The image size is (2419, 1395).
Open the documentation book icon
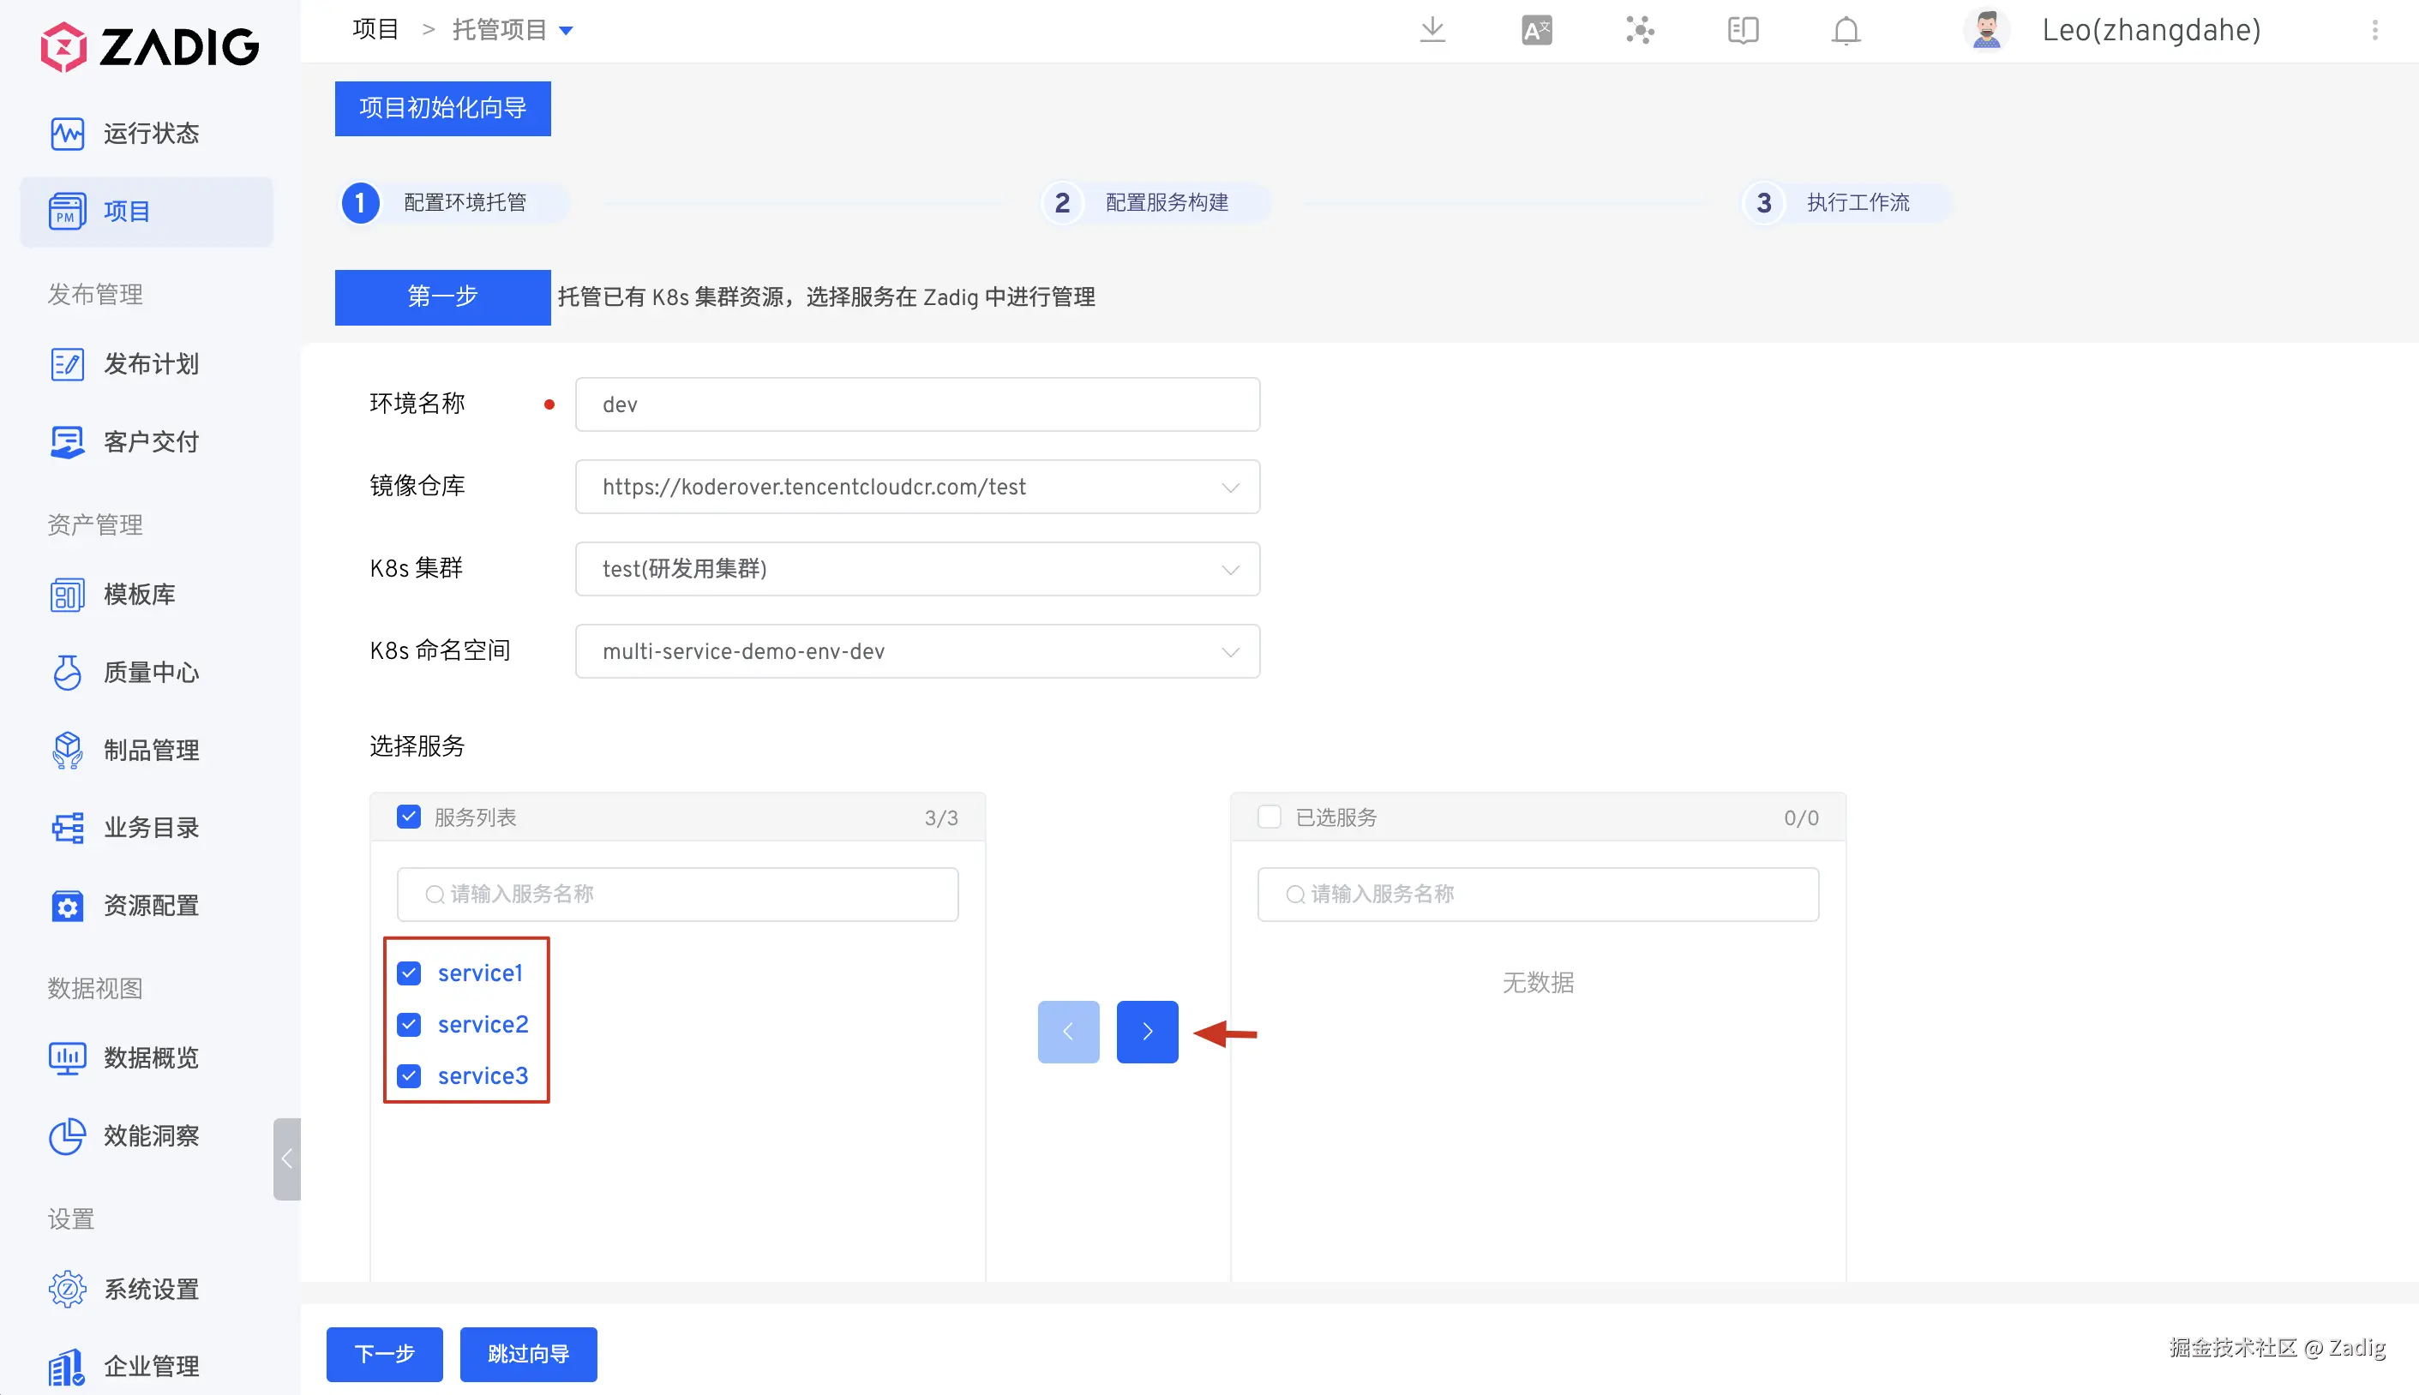pos(1743,30)
